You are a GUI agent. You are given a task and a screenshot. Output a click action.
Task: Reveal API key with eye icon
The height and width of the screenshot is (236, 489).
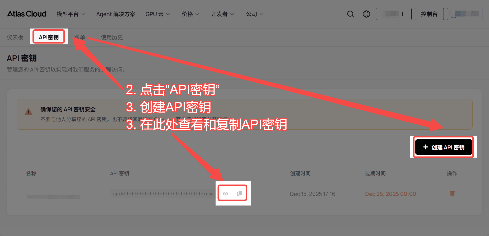(x=225, y=194)
